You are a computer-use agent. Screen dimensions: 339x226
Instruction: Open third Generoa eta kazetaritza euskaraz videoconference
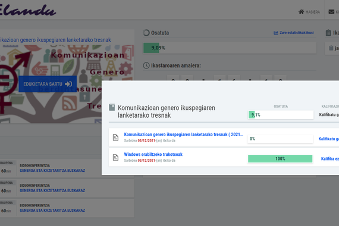point(52,211)
